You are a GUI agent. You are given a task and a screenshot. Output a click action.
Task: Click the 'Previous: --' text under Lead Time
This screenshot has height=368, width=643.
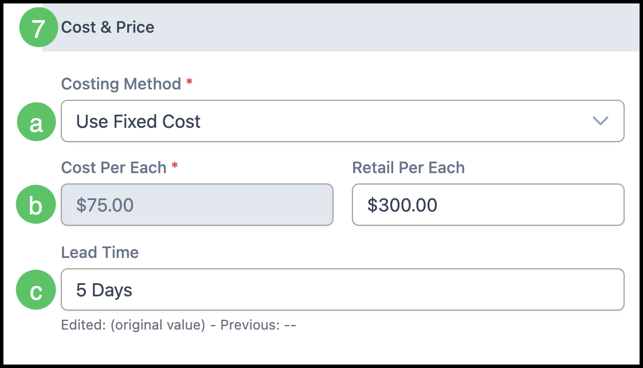tap(258, 326)
